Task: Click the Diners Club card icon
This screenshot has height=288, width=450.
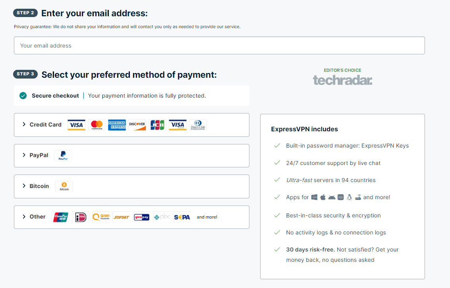Action: [x=198, y=125]
